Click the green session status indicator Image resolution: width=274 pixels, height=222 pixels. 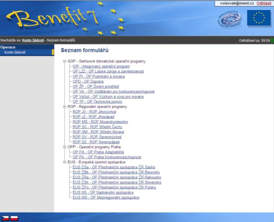click(x=272, y=41)
